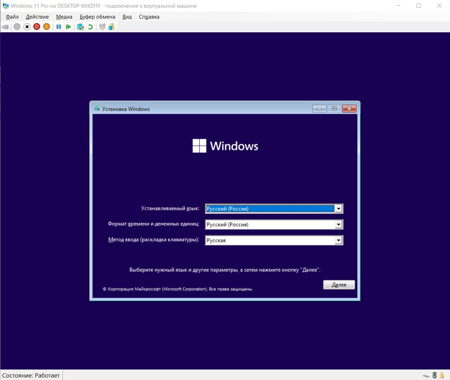The image size is (450, 380).
Task: Expand the Устанавливаемый язык dropdown
Action: (x=338, y=209)
